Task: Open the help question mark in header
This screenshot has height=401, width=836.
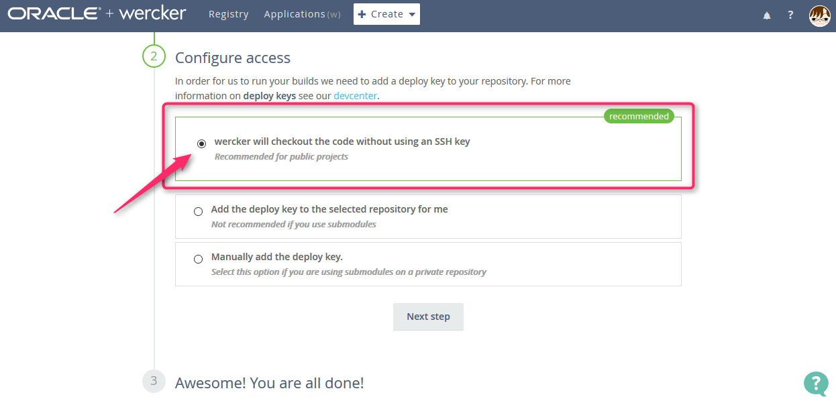Action: (791, 15)
